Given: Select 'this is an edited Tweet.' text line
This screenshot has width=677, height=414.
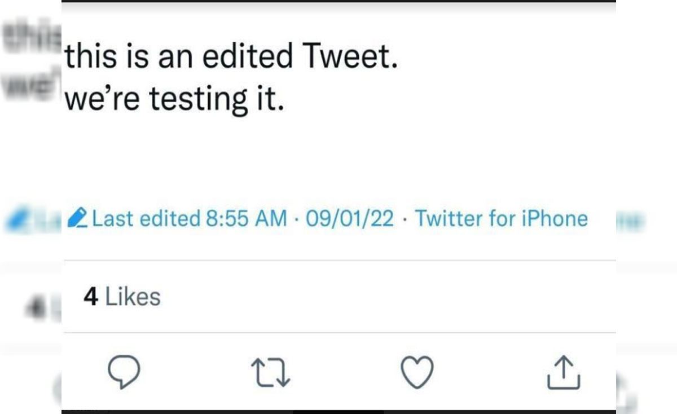Looking at the screenshot, I should pyautogui.click(x=232, y=58).
